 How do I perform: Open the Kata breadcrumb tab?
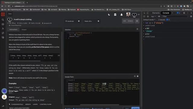(x=10, y=14)
